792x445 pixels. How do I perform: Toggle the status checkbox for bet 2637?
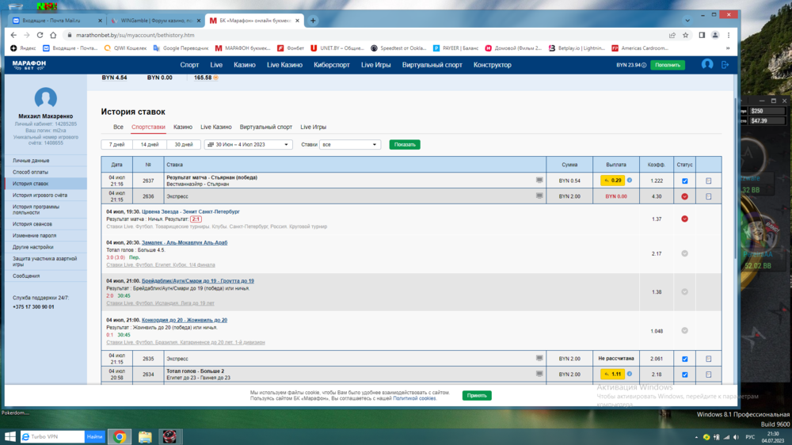tap(684, 181)
